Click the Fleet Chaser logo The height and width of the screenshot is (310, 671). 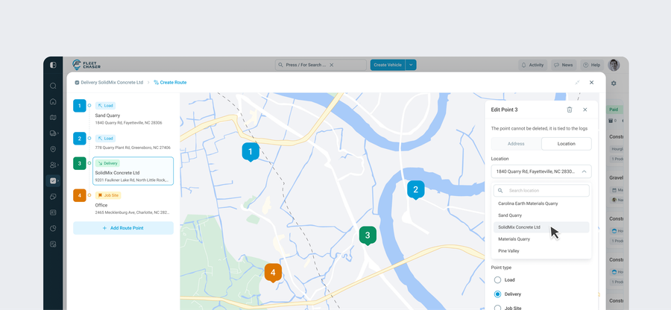86,65
